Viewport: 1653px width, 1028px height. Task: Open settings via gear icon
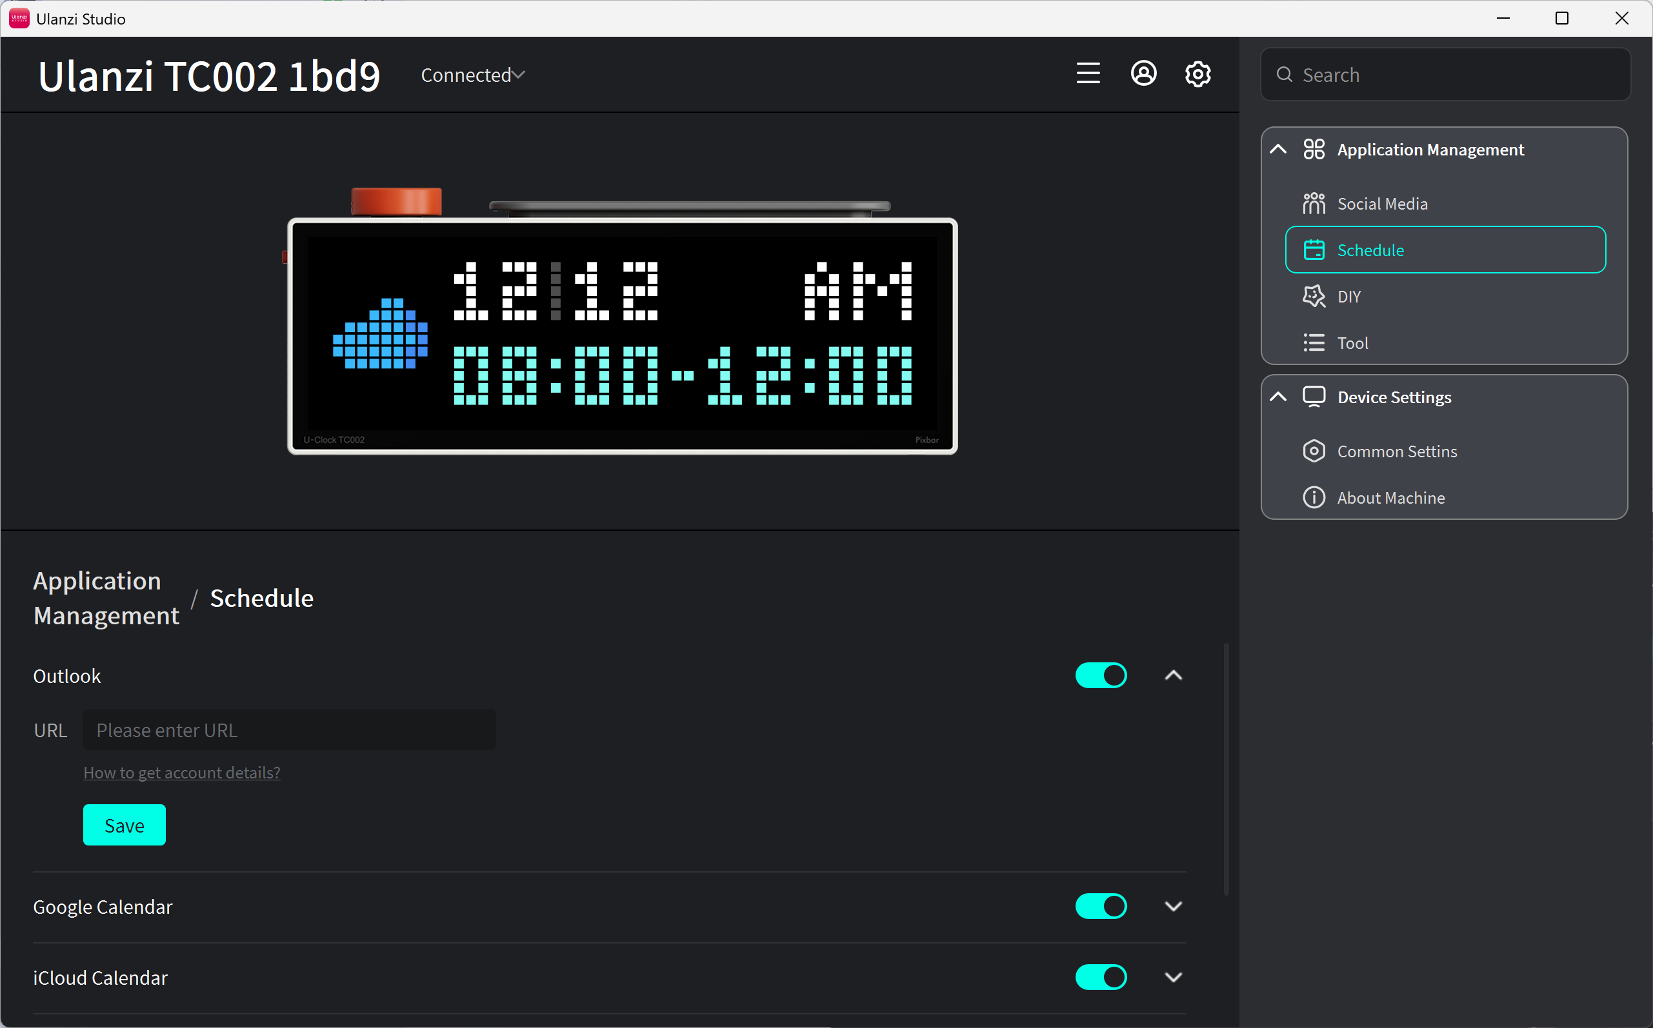[1198, 74]
